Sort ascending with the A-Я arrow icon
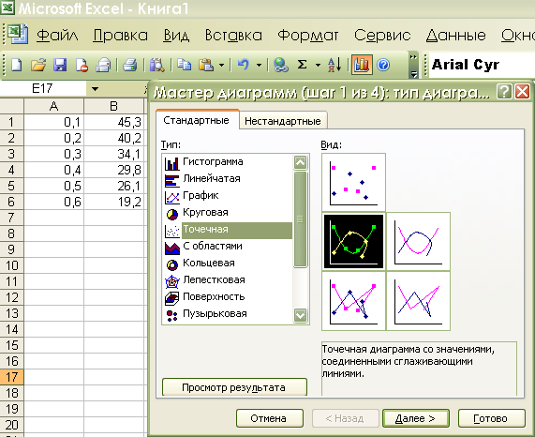Viewport: 535px width, 437px height. (334, 65)
